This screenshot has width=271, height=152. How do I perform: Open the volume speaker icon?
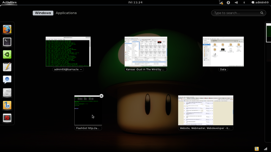tap(236, 2)
